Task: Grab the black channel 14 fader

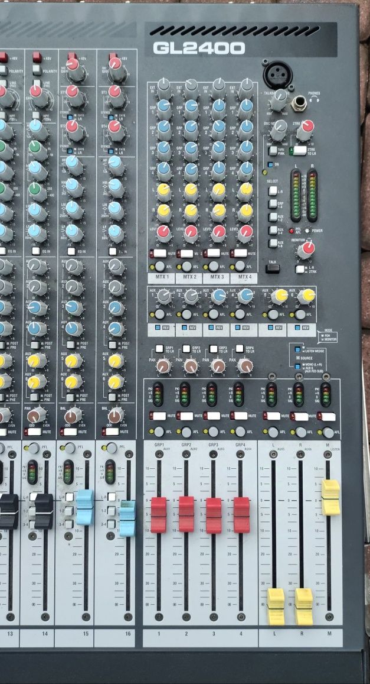Action: pyautogui.click(x=44, y=511)
